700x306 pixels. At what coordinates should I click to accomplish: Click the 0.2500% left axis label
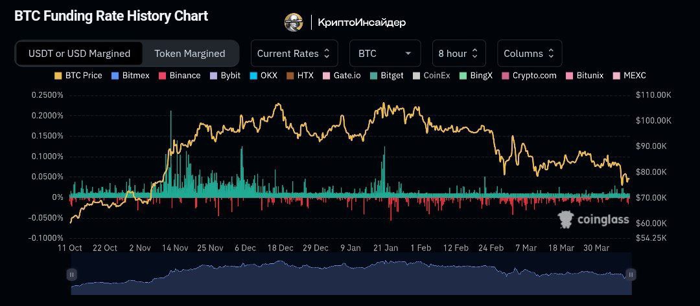coord(47,95)
